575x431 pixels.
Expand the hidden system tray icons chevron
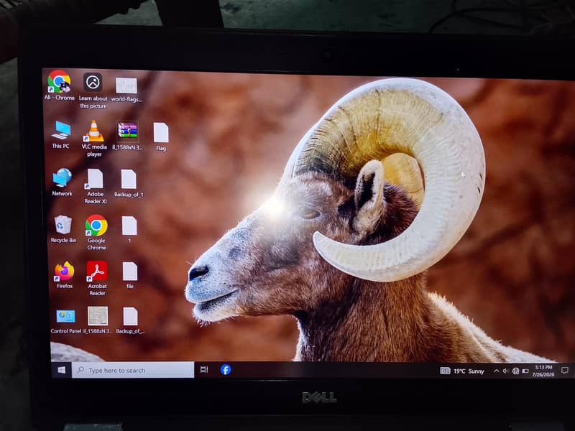click(x=496, y=371)
